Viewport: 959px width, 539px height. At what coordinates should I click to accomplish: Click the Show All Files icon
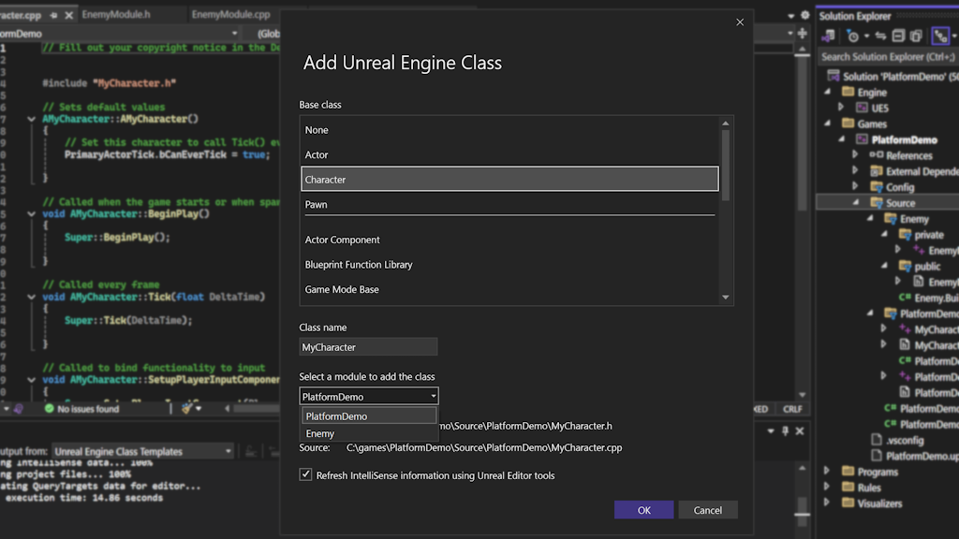coord(916,36)
